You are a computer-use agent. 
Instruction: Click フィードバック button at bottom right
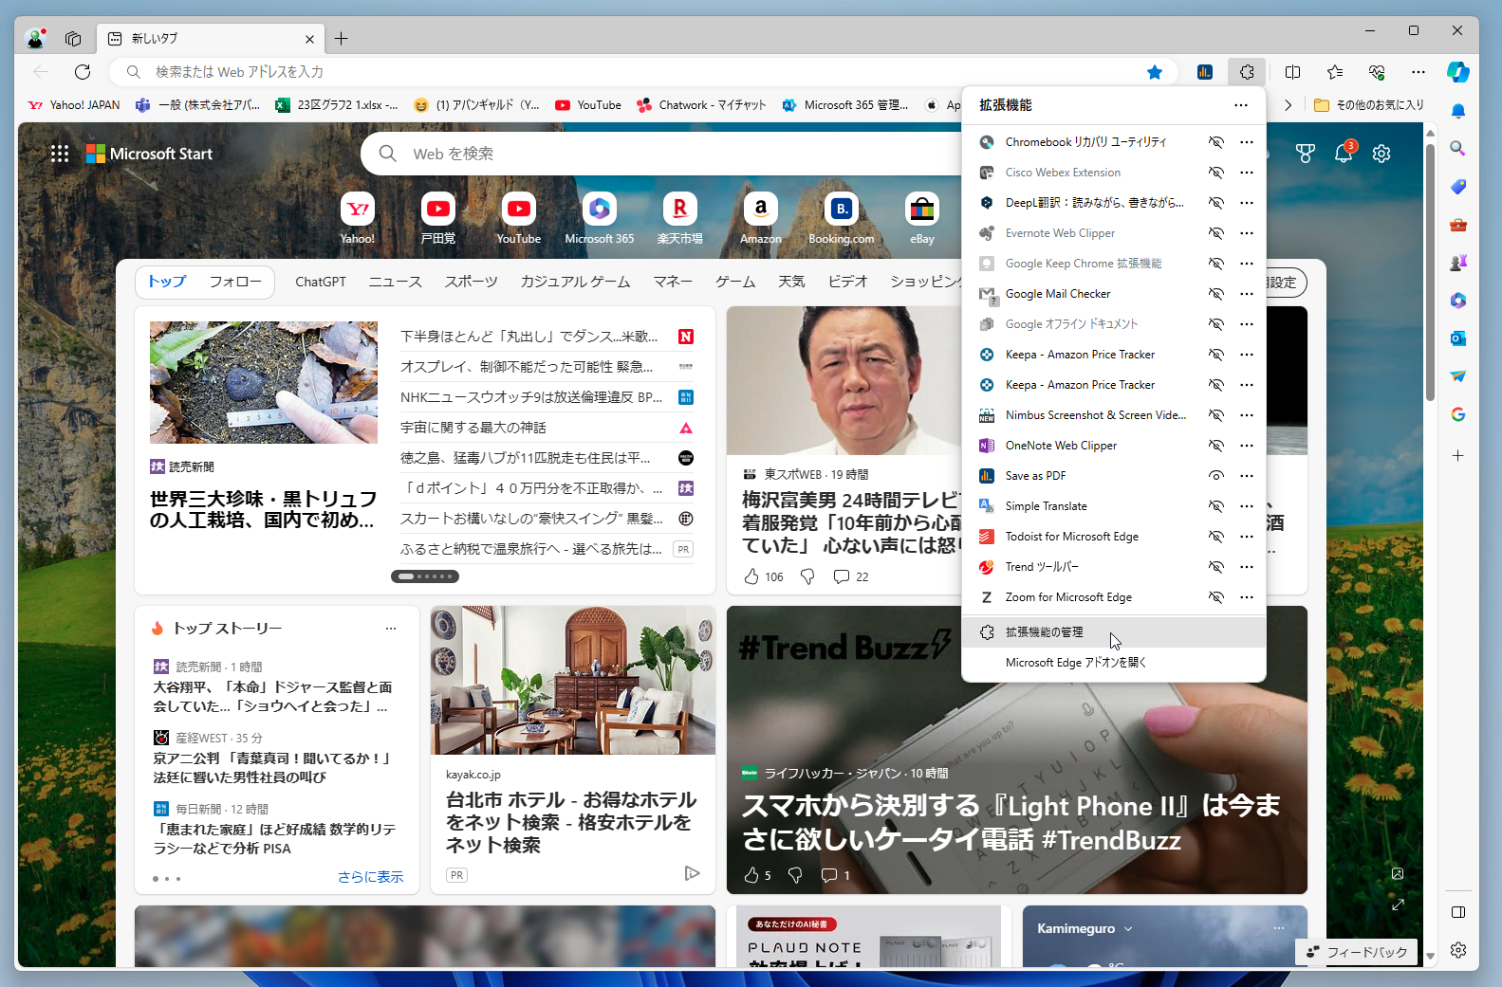[x=1357, y=952]
